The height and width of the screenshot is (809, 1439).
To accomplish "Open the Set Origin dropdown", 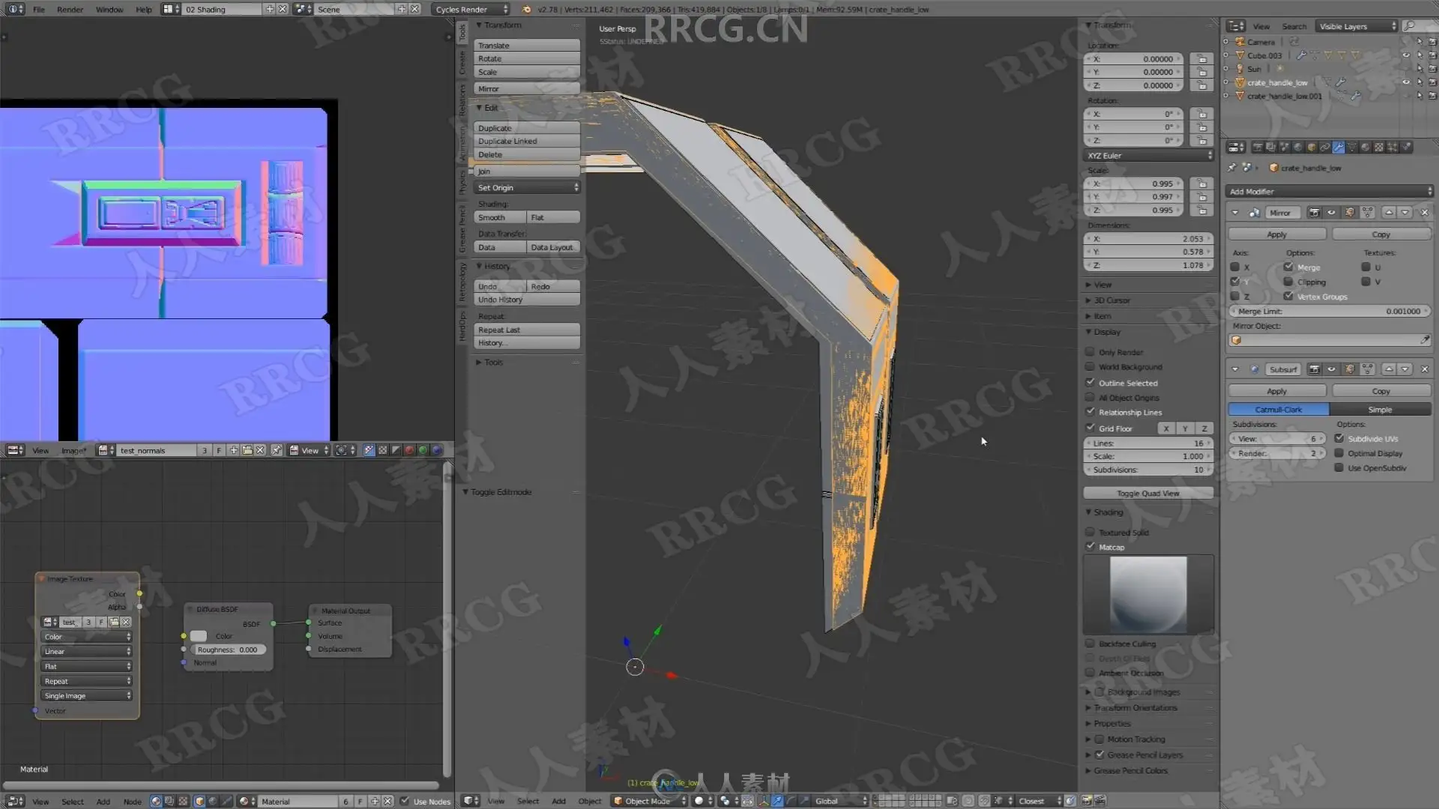I will coord(527,188).
